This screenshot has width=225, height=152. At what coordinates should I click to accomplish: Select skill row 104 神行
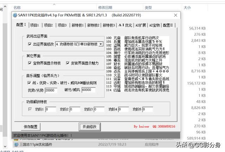pos(137,53)
